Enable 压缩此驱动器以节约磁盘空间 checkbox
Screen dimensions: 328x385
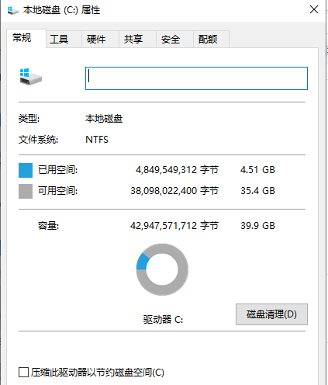[x=23, y=373]
